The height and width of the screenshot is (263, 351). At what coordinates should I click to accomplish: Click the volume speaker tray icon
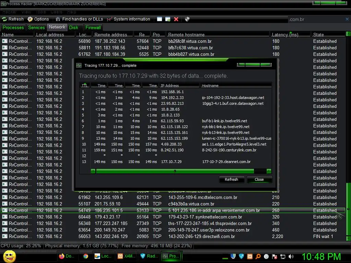tap(291, 256)
